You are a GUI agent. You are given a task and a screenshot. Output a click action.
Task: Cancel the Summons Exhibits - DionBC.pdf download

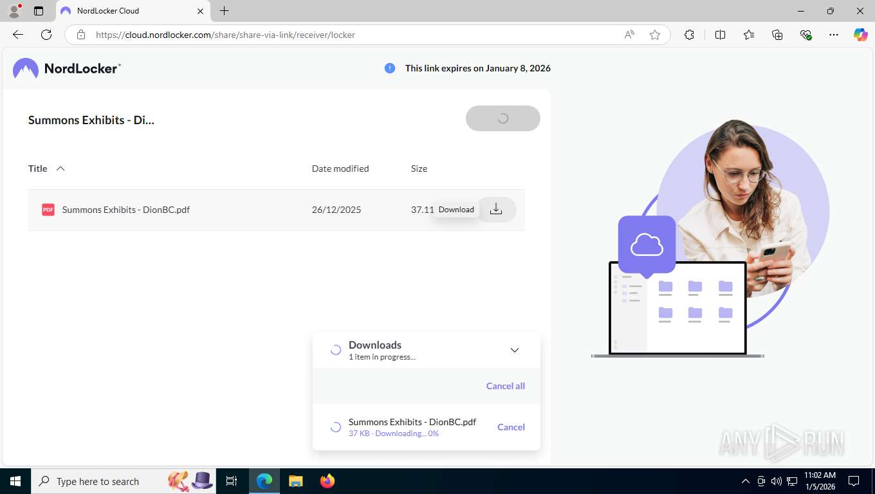click(511, 427)
